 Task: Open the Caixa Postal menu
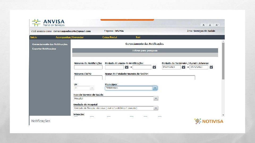pos(110,37)
